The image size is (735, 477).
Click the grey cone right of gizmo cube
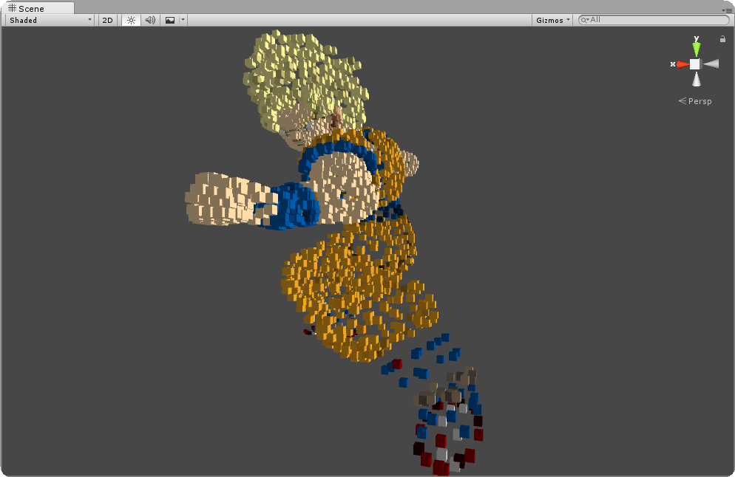point(711,64)
